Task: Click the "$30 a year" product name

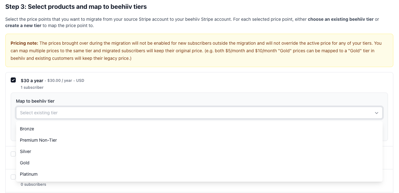Action: pyautogui.click(x=32, y=81)
